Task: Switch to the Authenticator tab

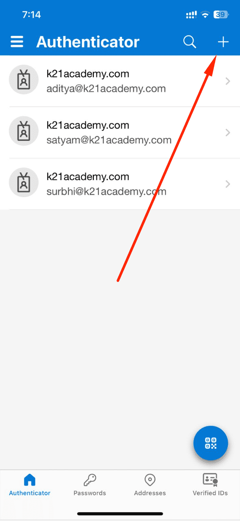Action: 30,485
